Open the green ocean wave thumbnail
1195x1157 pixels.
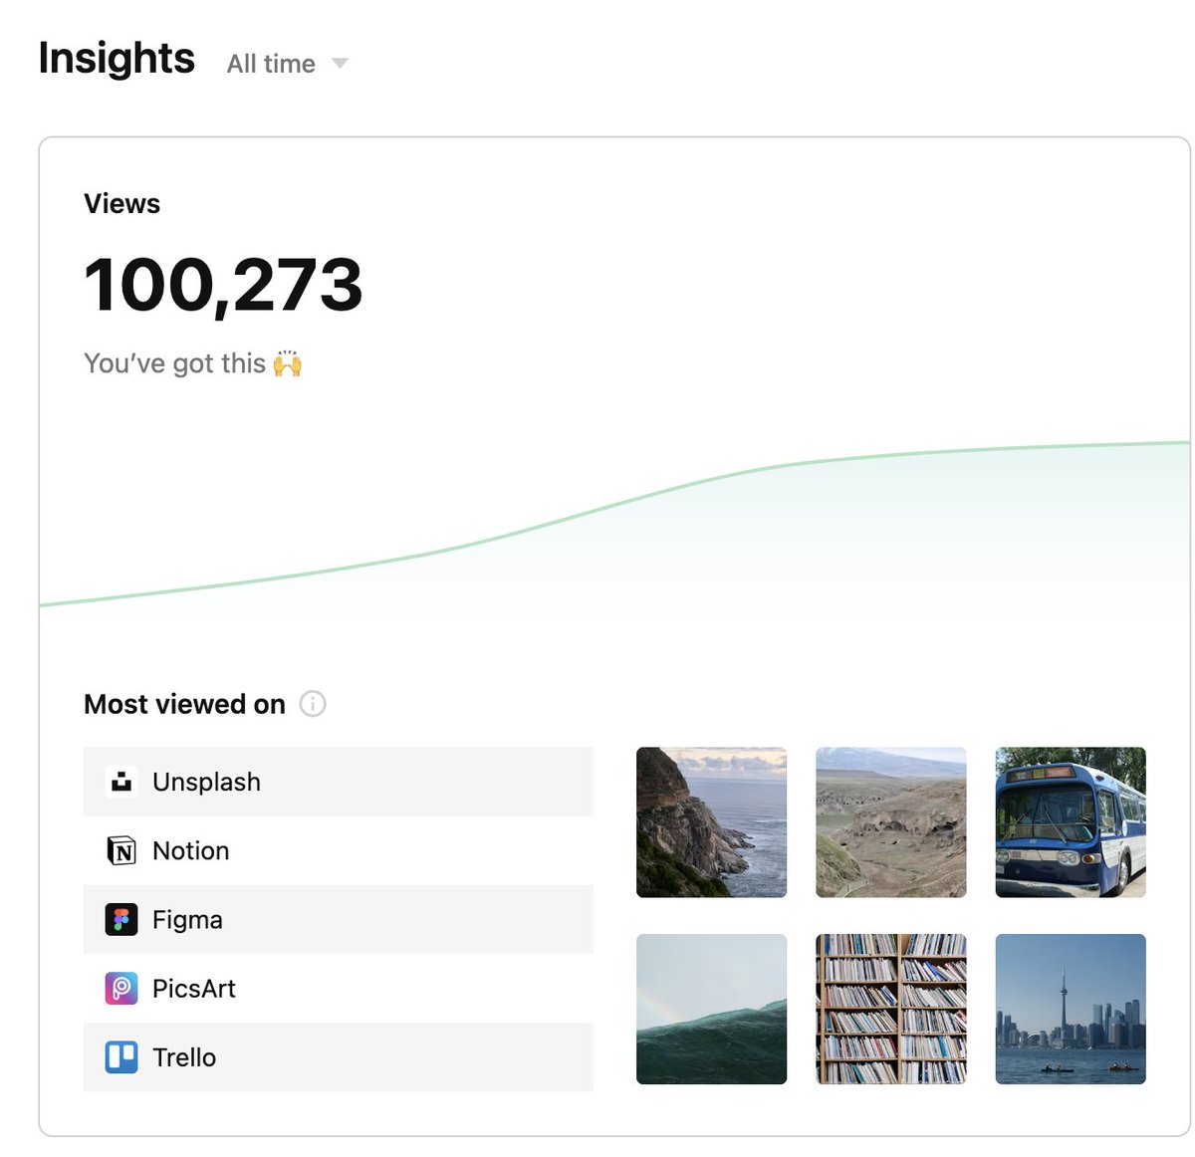(x=711, y=1009)
